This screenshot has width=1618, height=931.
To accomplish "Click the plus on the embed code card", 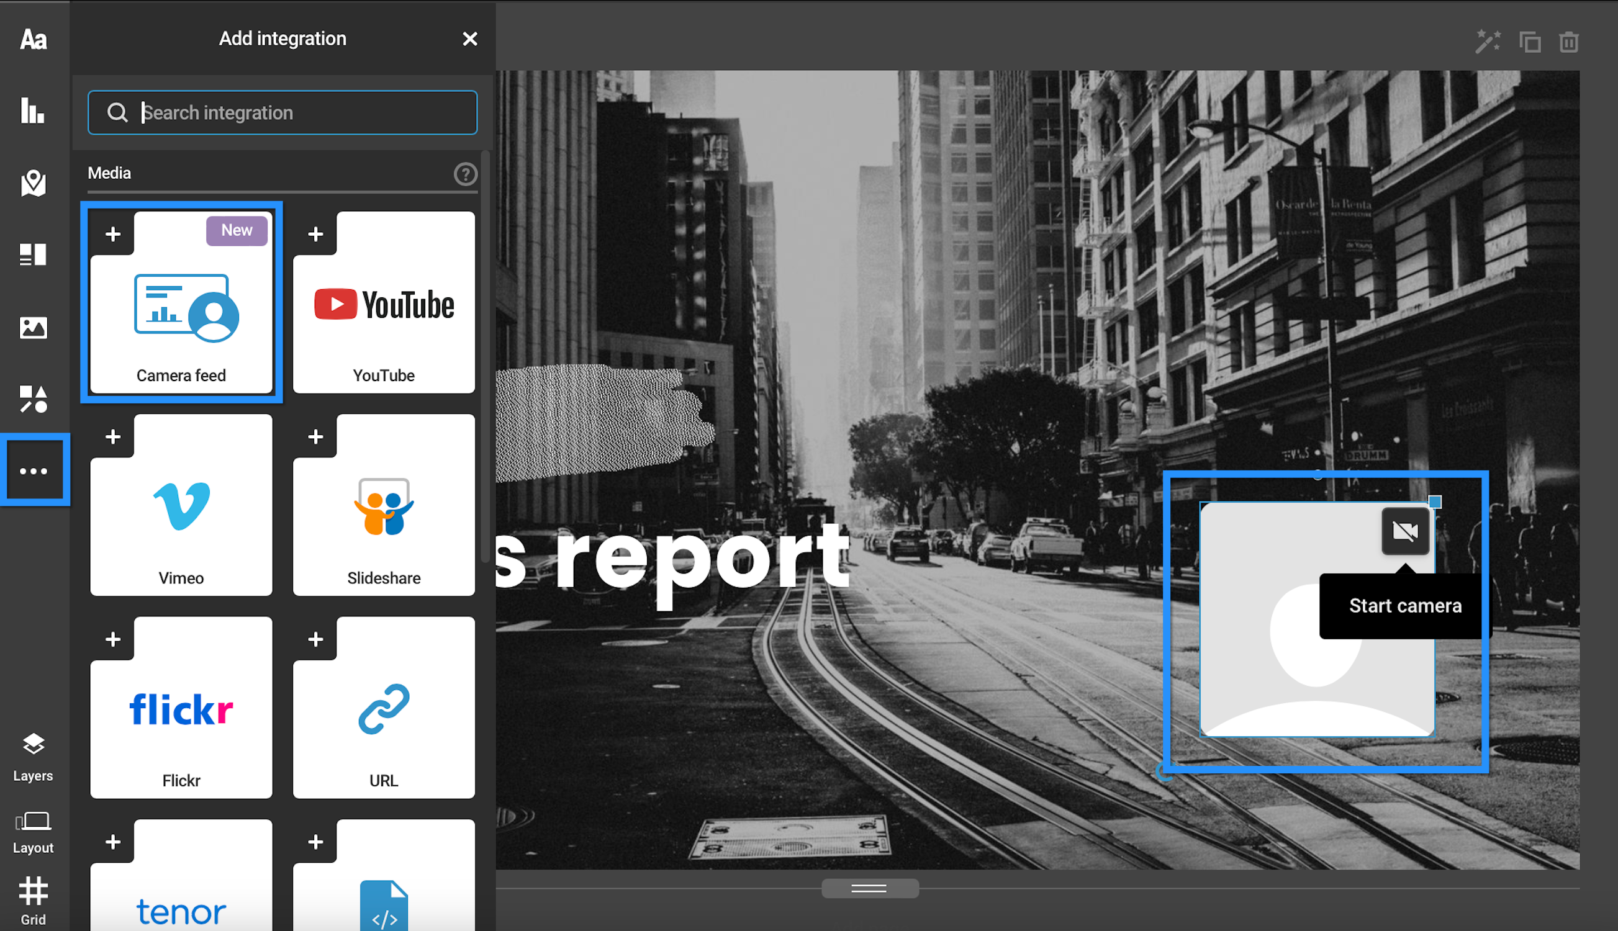I will pyautogui.click(x=315, y=842).
